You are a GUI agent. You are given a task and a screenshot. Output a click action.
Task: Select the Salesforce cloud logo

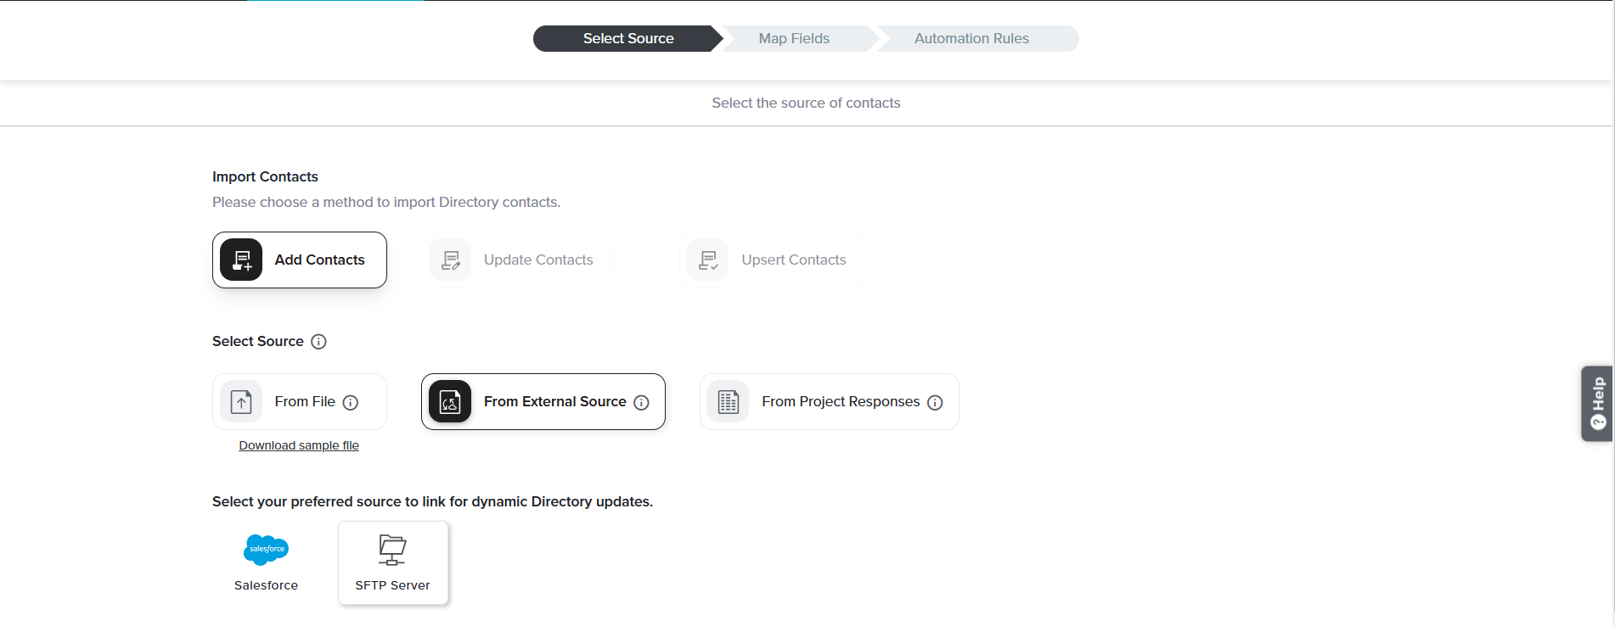(x=266, y=550)
